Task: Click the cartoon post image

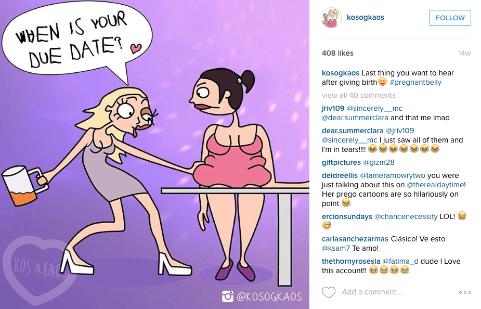Action: pos(154,154)
